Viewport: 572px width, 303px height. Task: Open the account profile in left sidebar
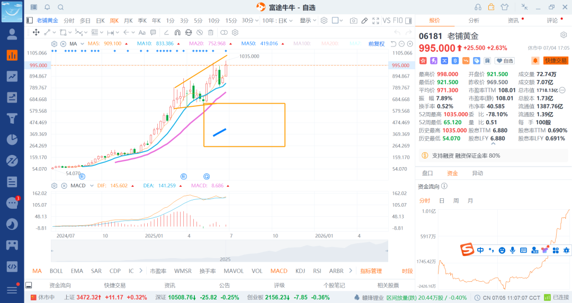[x=12, y=34]
